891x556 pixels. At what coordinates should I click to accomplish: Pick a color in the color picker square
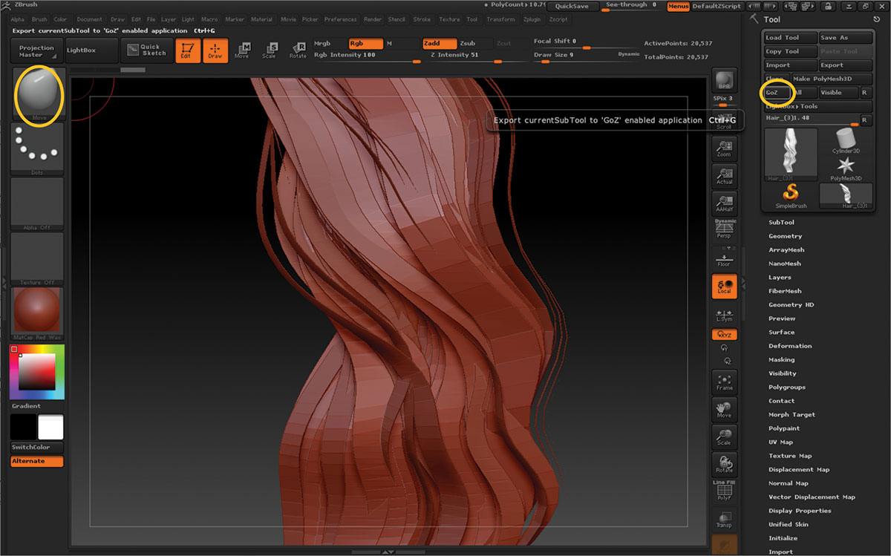pyautogui.click(x=36, y=371)
